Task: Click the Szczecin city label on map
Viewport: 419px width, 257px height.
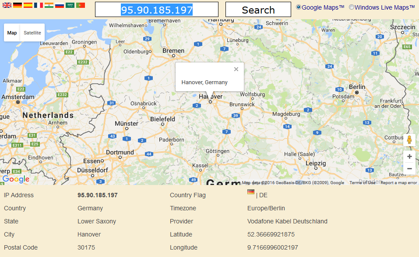Action: [403, 27]
